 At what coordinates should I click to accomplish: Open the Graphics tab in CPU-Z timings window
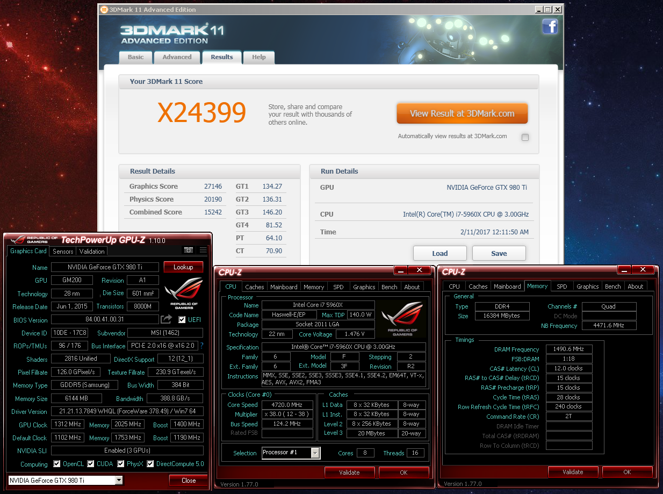(588, 287)
